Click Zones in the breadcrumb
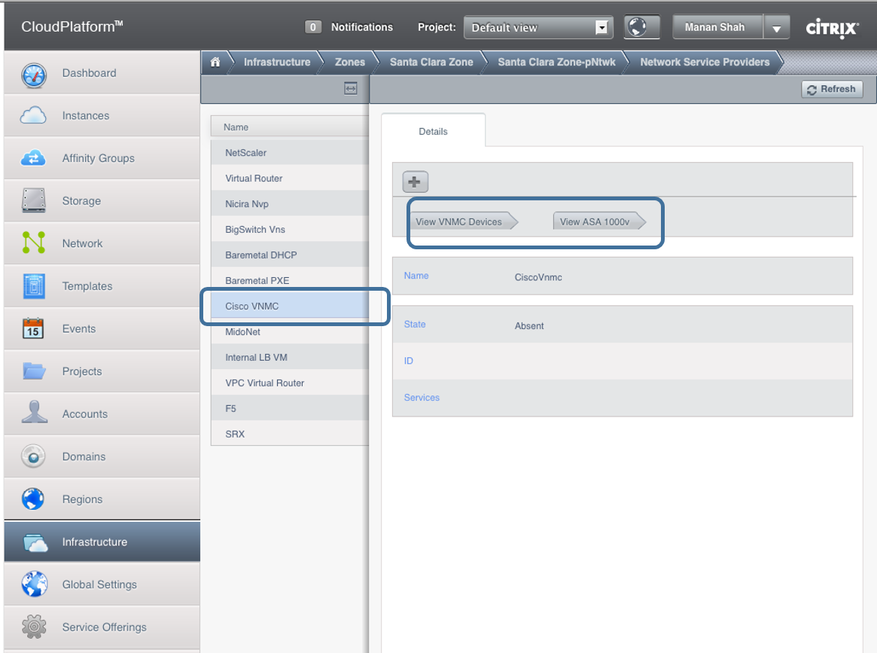 click(349, 63)
